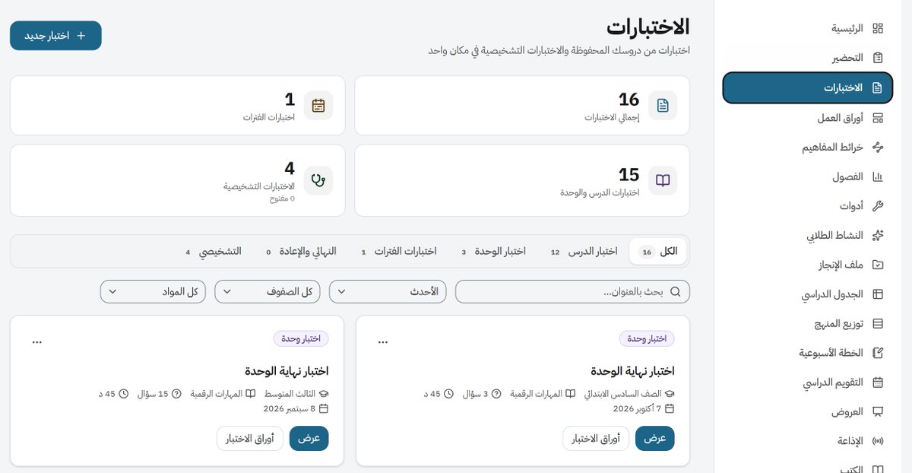Open options menu for الصف السادس الابتدائي test
This screenshot has width=912, height=473.
(383, 342)
